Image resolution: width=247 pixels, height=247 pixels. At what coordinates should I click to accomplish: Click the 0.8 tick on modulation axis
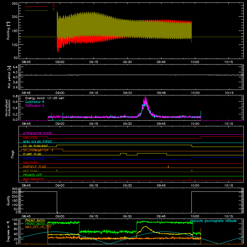(x=15, y=96)
